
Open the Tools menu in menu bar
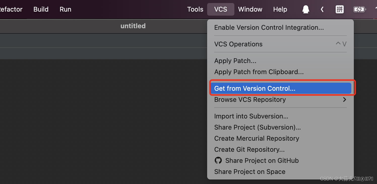click(x=195, y=9)
